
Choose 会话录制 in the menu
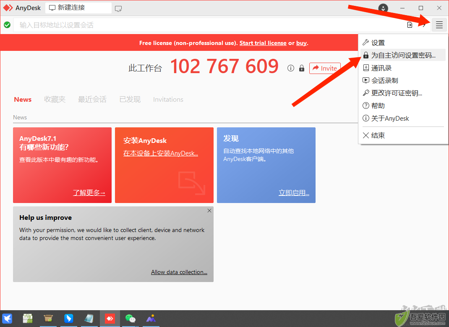click(403, 81)
